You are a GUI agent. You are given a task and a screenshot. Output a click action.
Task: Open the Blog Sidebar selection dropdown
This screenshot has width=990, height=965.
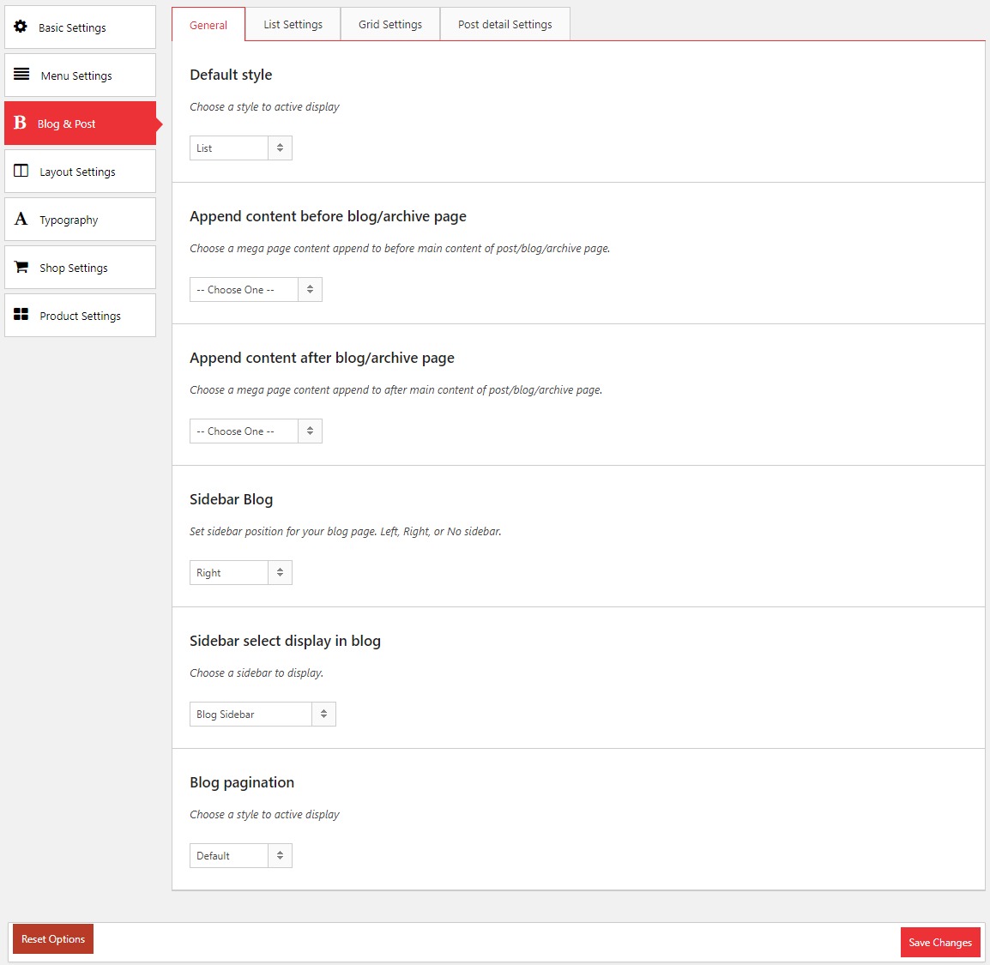click(x=262, y=715)
